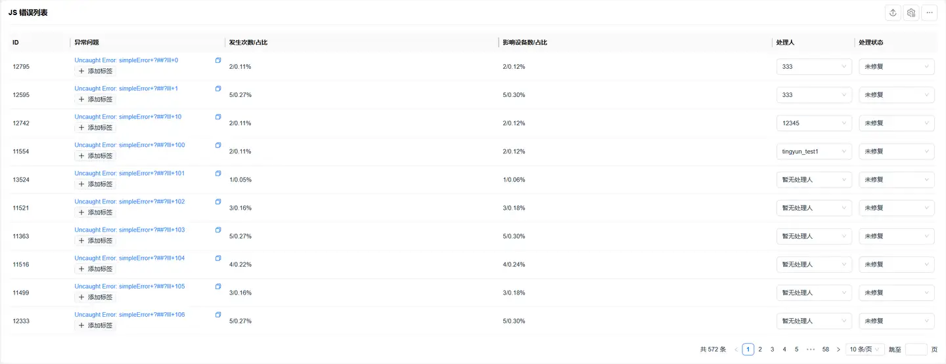The height and width of the screenshot is (364, 946).
Task: Copy error name for ID 12333
Action: [218, 315]
